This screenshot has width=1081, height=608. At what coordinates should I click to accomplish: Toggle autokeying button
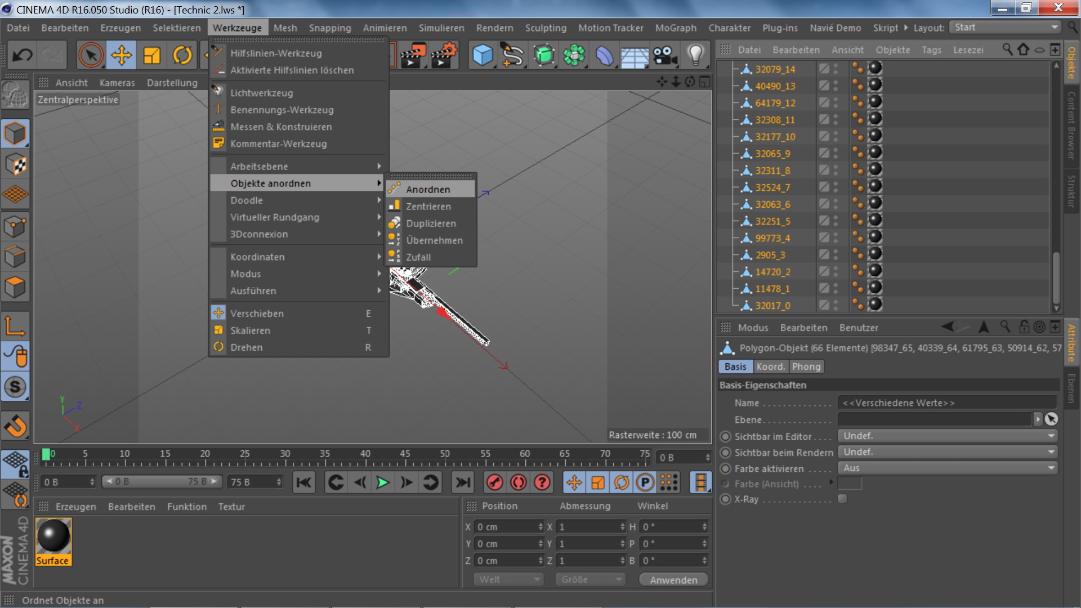(x=518, y=482)
